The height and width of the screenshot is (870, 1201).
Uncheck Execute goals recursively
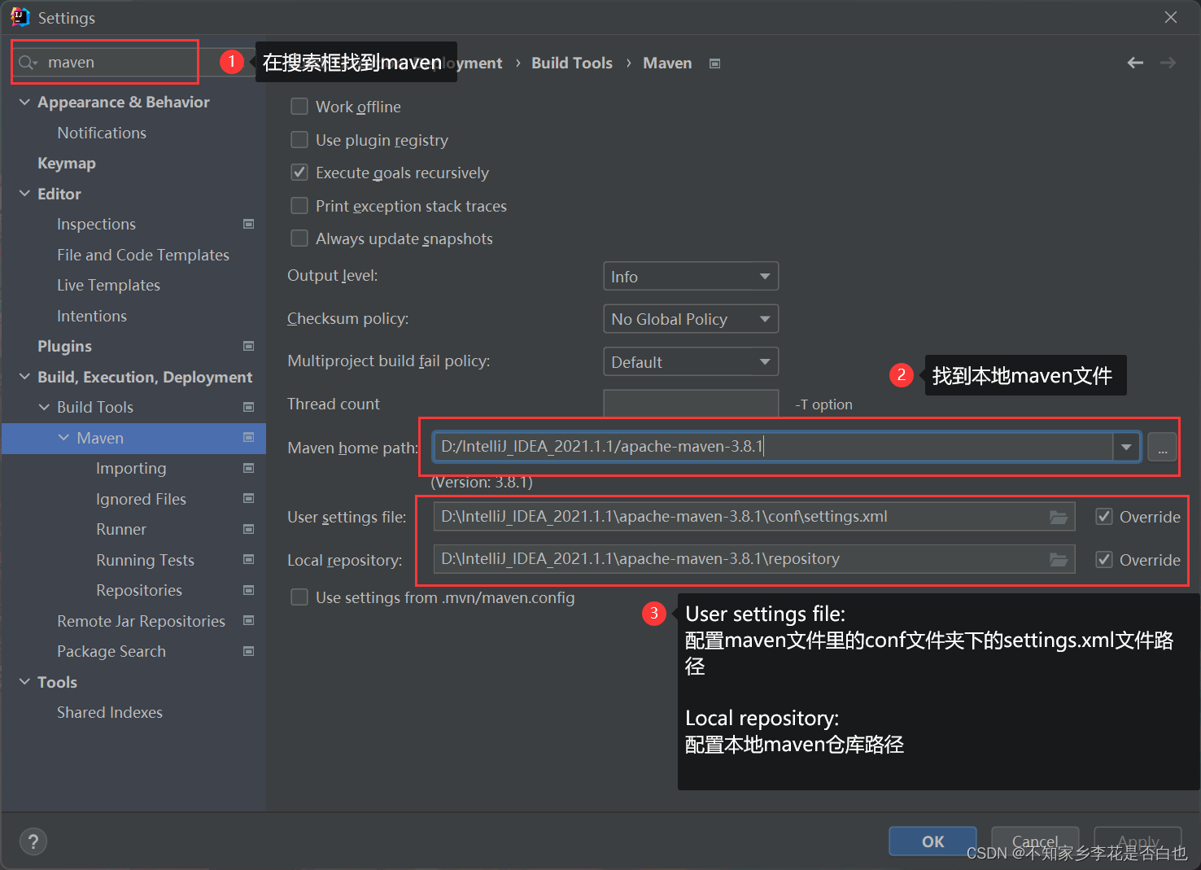tap(299, 172)
